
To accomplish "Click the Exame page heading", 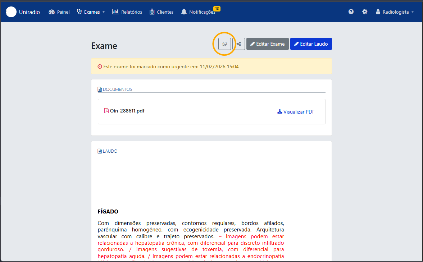I will coord(104,46).
